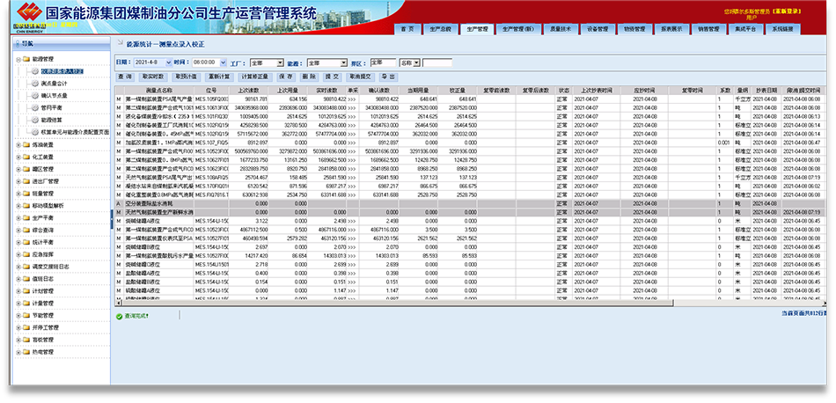Click the 计算修正量 button
The height and width of the screenshot is (403, 836).
point(254,77)
